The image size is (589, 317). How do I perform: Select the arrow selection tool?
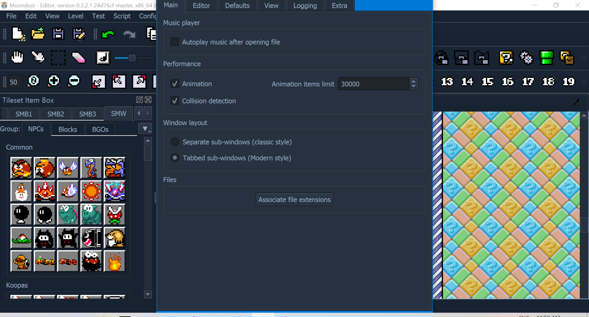(x=38, y=57)
